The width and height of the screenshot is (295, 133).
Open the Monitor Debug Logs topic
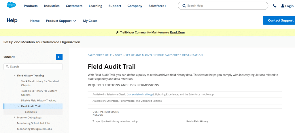click(x=29, y=117)
